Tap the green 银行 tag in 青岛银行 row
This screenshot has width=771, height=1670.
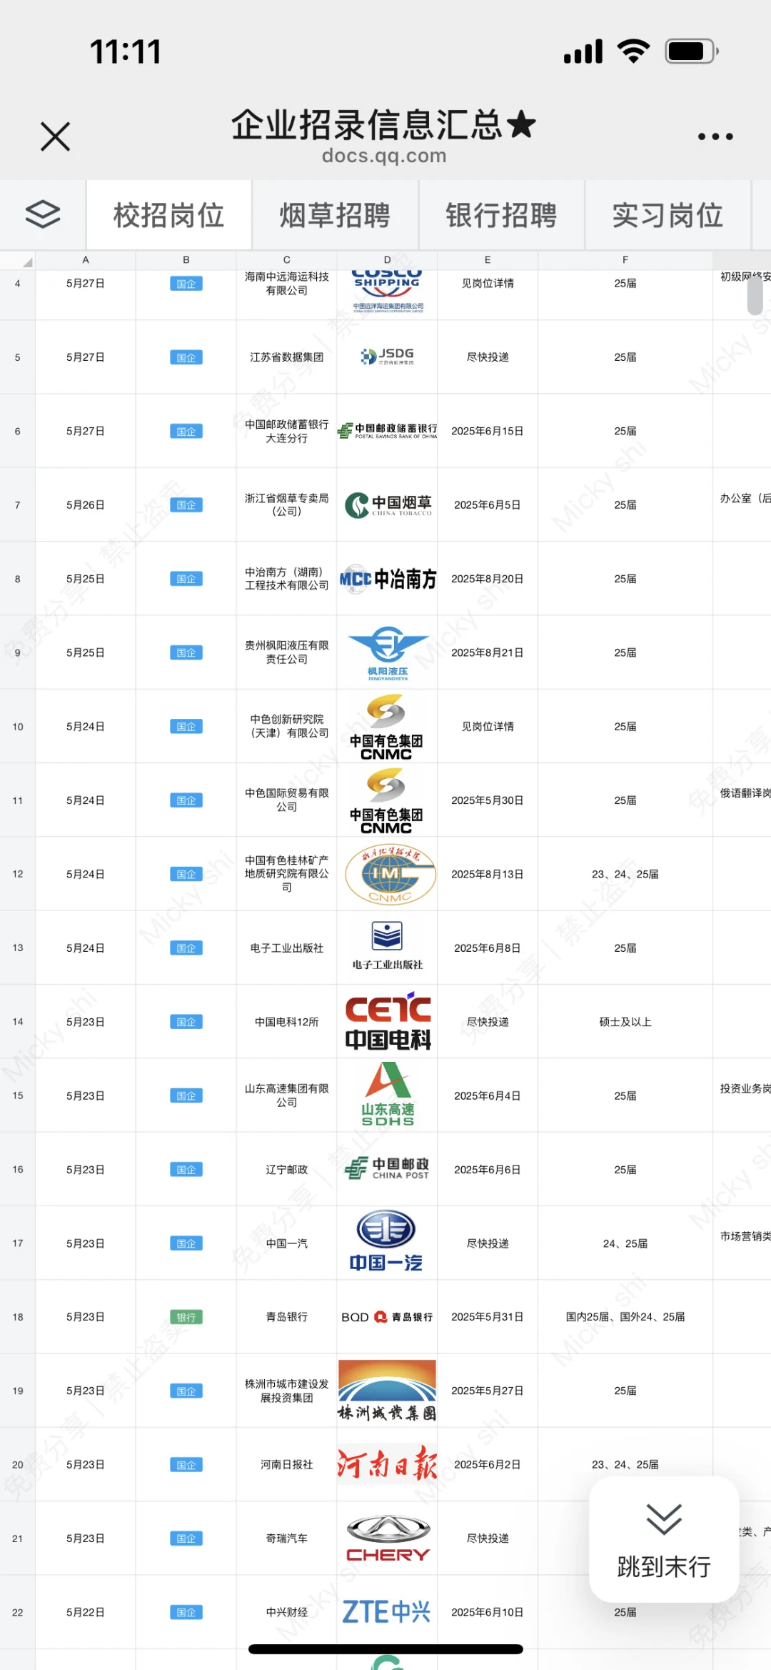point(186,1317)
